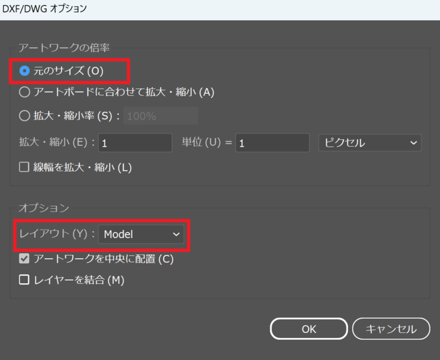This screenshot has width=440, height=360.
Task: Enable レイヤーを結合 checkbox
Action: pyautogui.click(x=25, y=280)
